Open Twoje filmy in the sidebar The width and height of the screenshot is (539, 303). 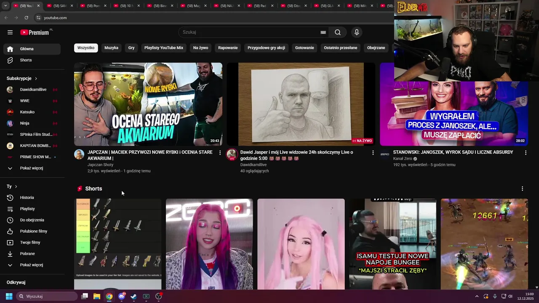(32, 242)
